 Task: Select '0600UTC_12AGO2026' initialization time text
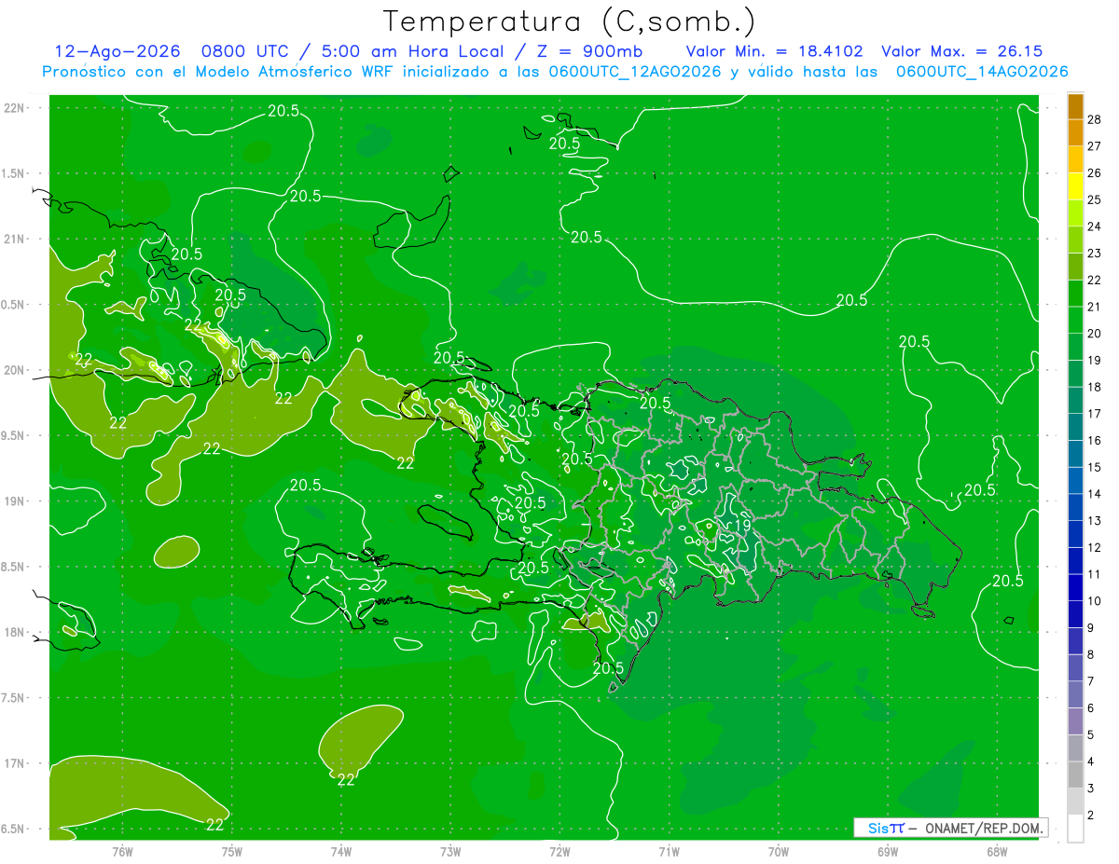(x=635, y=72)
